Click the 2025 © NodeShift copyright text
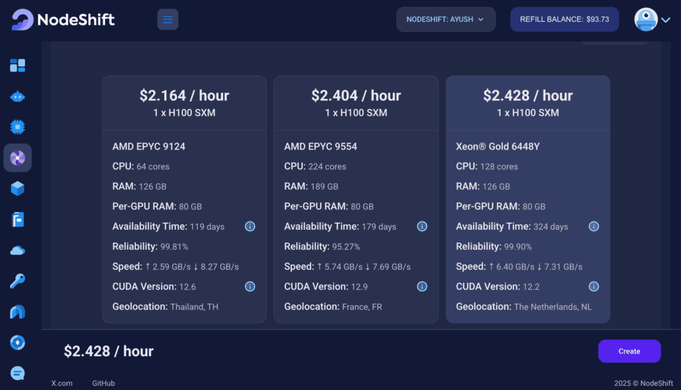 643,383
